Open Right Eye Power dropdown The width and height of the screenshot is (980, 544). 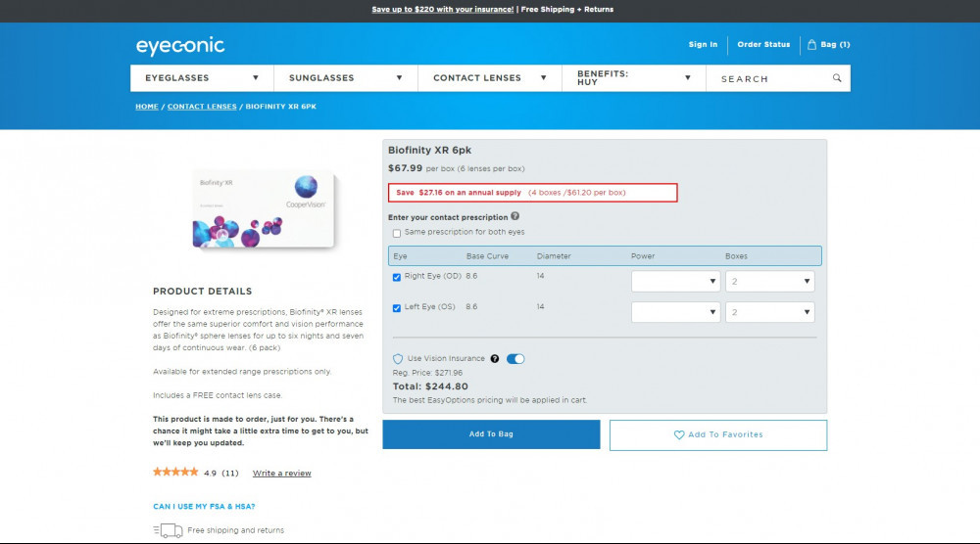pyautogui.click(x=675, y=282)
